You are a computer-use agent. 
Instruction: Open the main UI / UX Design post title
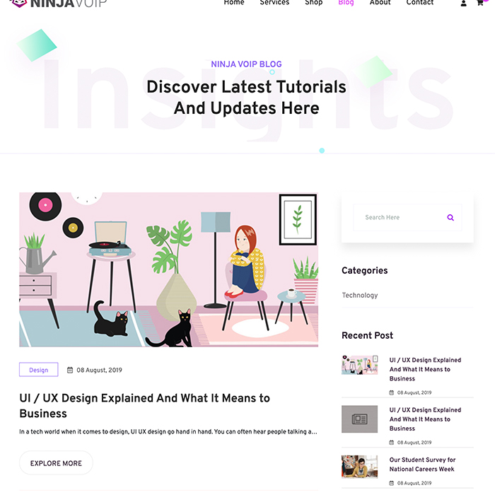[x=144, y=406]
